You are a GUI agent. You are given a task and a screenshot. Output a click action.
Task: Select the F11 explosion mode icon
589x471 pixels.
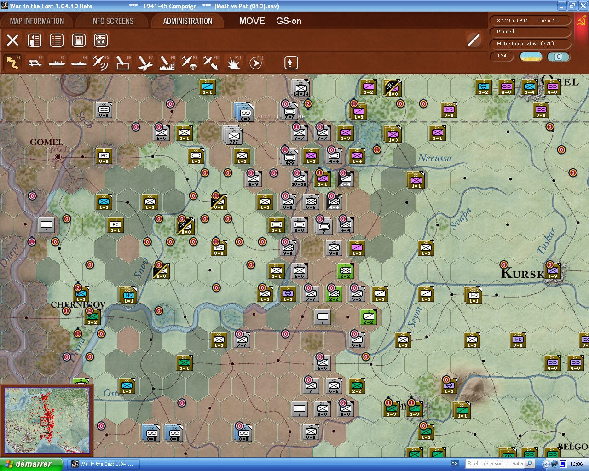pos(233,63)
